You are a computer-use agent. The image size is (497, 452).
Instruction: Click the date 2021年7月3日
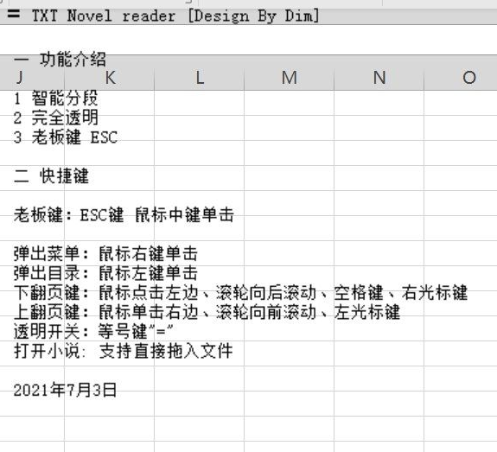coord(66,390)
